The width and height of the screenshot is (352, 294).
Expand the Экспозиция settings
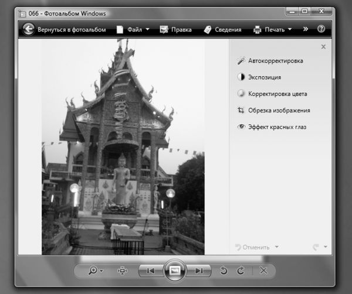[264, 77]
